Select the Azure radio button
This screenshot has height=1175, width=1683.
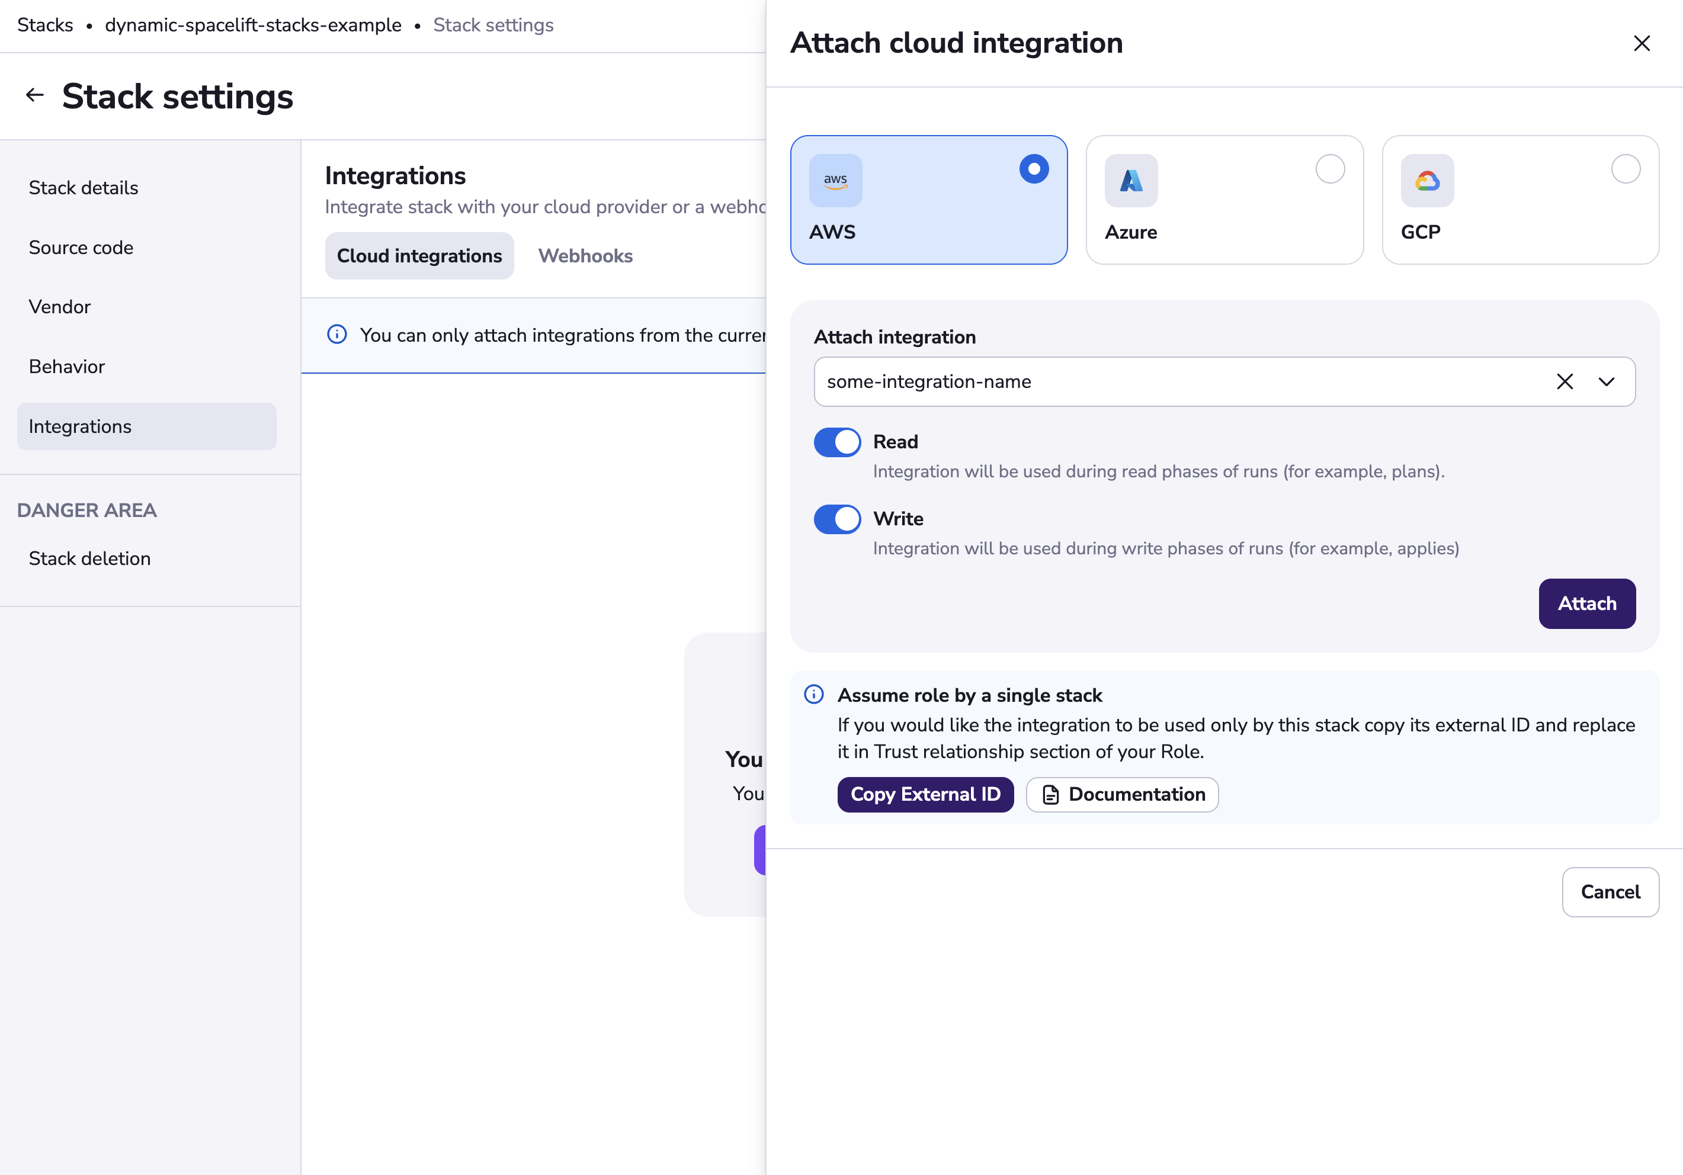tap(1329, 169)
